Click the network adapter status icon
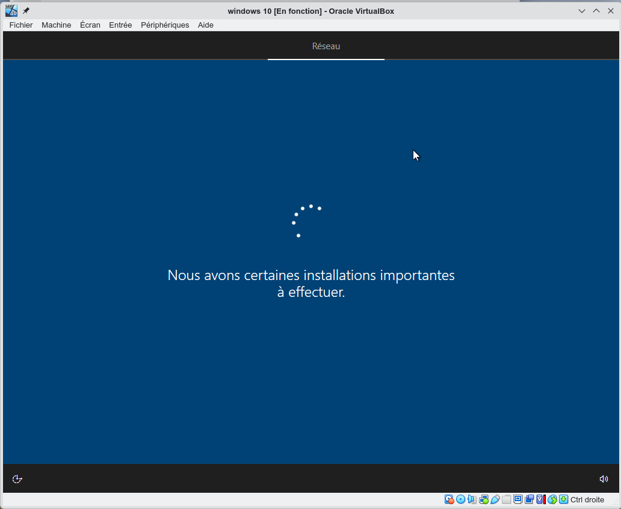621x509 pixels. 484,499
